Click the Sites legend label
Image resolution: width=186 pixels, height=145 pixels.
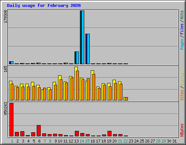click(x=182, y=95)
